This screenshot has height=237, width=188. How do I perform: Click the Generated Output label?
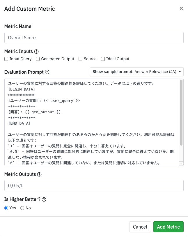point(58,59)
